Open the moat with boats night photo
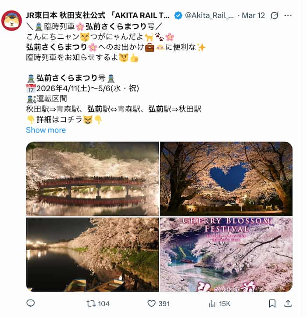Image resolution: width=307 pixels, height=317 pixels. [93, 255]
